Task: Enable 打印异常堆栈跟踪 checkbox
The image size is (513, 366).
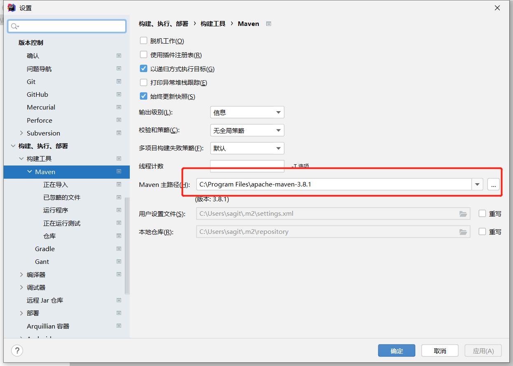Action: [143, 82]
